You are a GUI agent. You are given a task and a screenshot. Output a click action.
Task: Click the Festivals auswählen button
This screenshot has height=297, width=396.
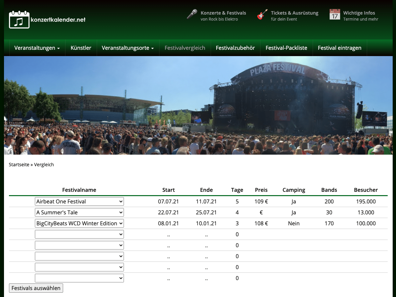click(36, 288)
